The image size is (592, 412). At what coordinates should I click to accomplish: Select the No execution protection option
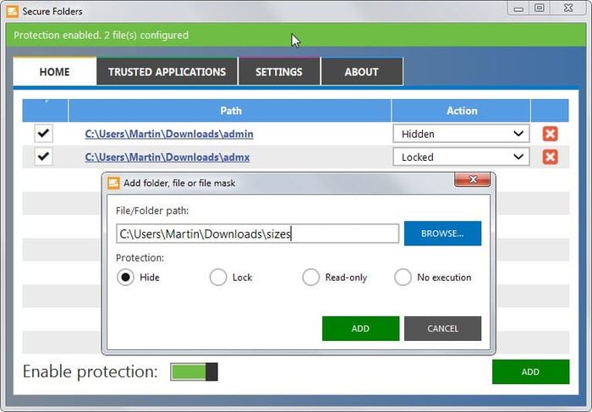(403, 277)
